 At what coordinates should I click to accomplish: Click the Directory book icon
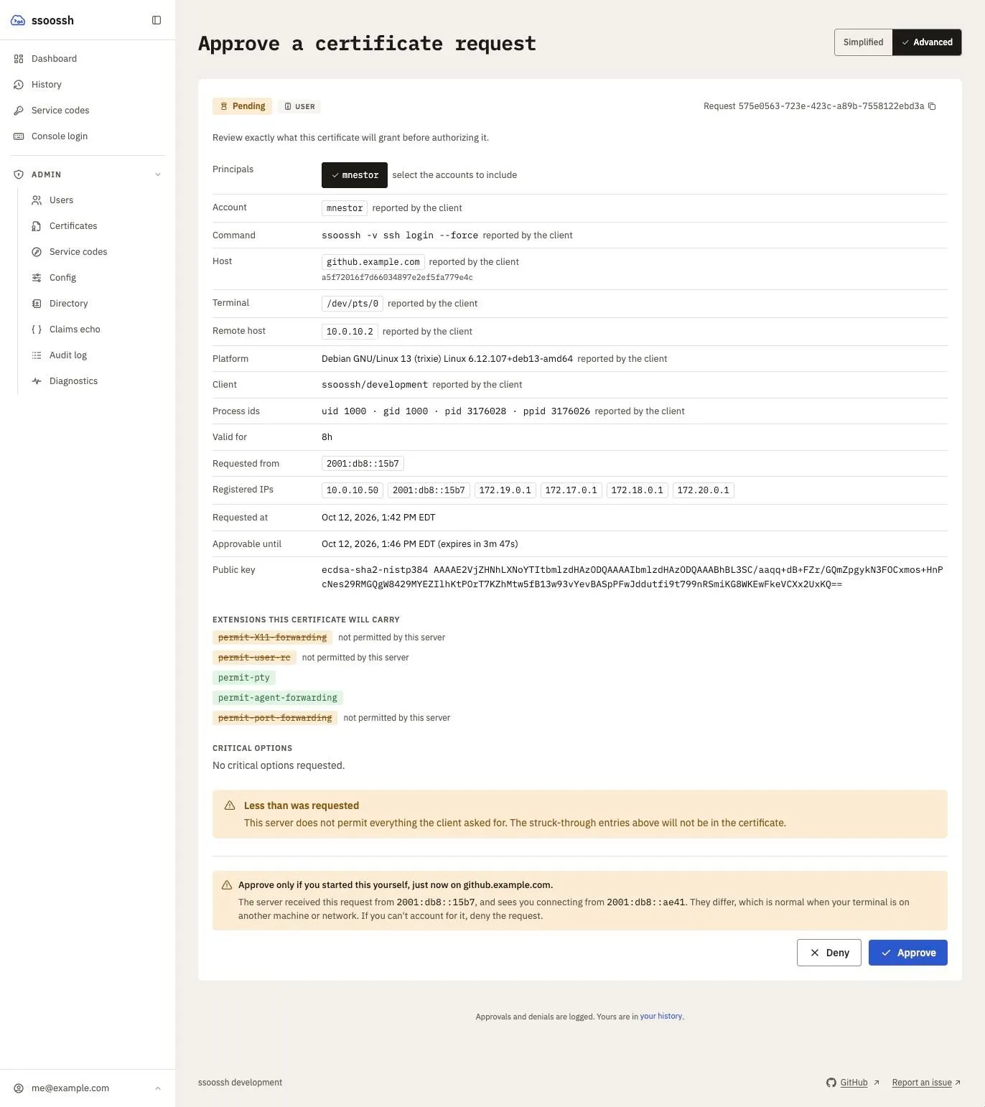click(x=37, y=304)
